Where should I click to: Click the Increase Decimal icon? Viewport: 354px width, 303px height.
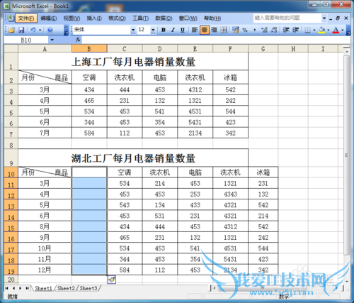coord(264,30)
